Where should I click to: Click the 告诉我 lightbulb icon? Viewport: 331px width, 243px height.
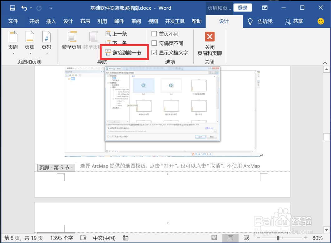(x=250, y=21)
